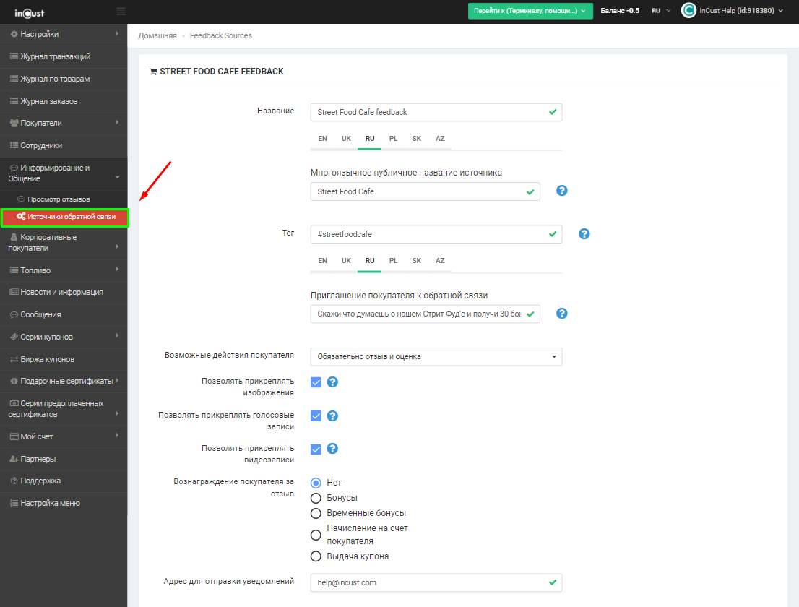This screenshot has width=799, height=607.
Task: Click the InCust logo in the header
Action: [30, 11]
